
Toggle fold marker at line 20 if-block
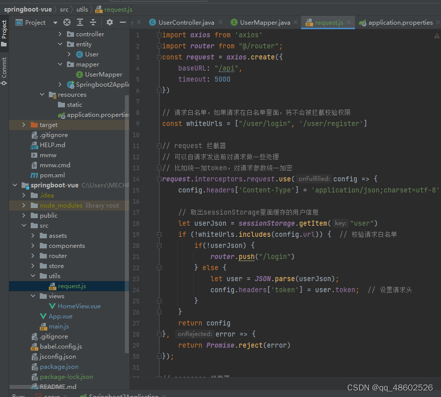pos(159,245)
